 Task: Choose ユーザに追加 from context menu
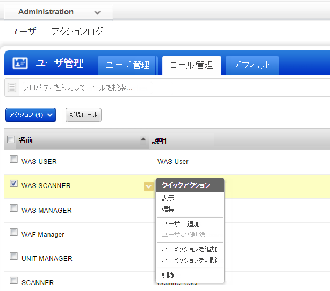point(181,223)
